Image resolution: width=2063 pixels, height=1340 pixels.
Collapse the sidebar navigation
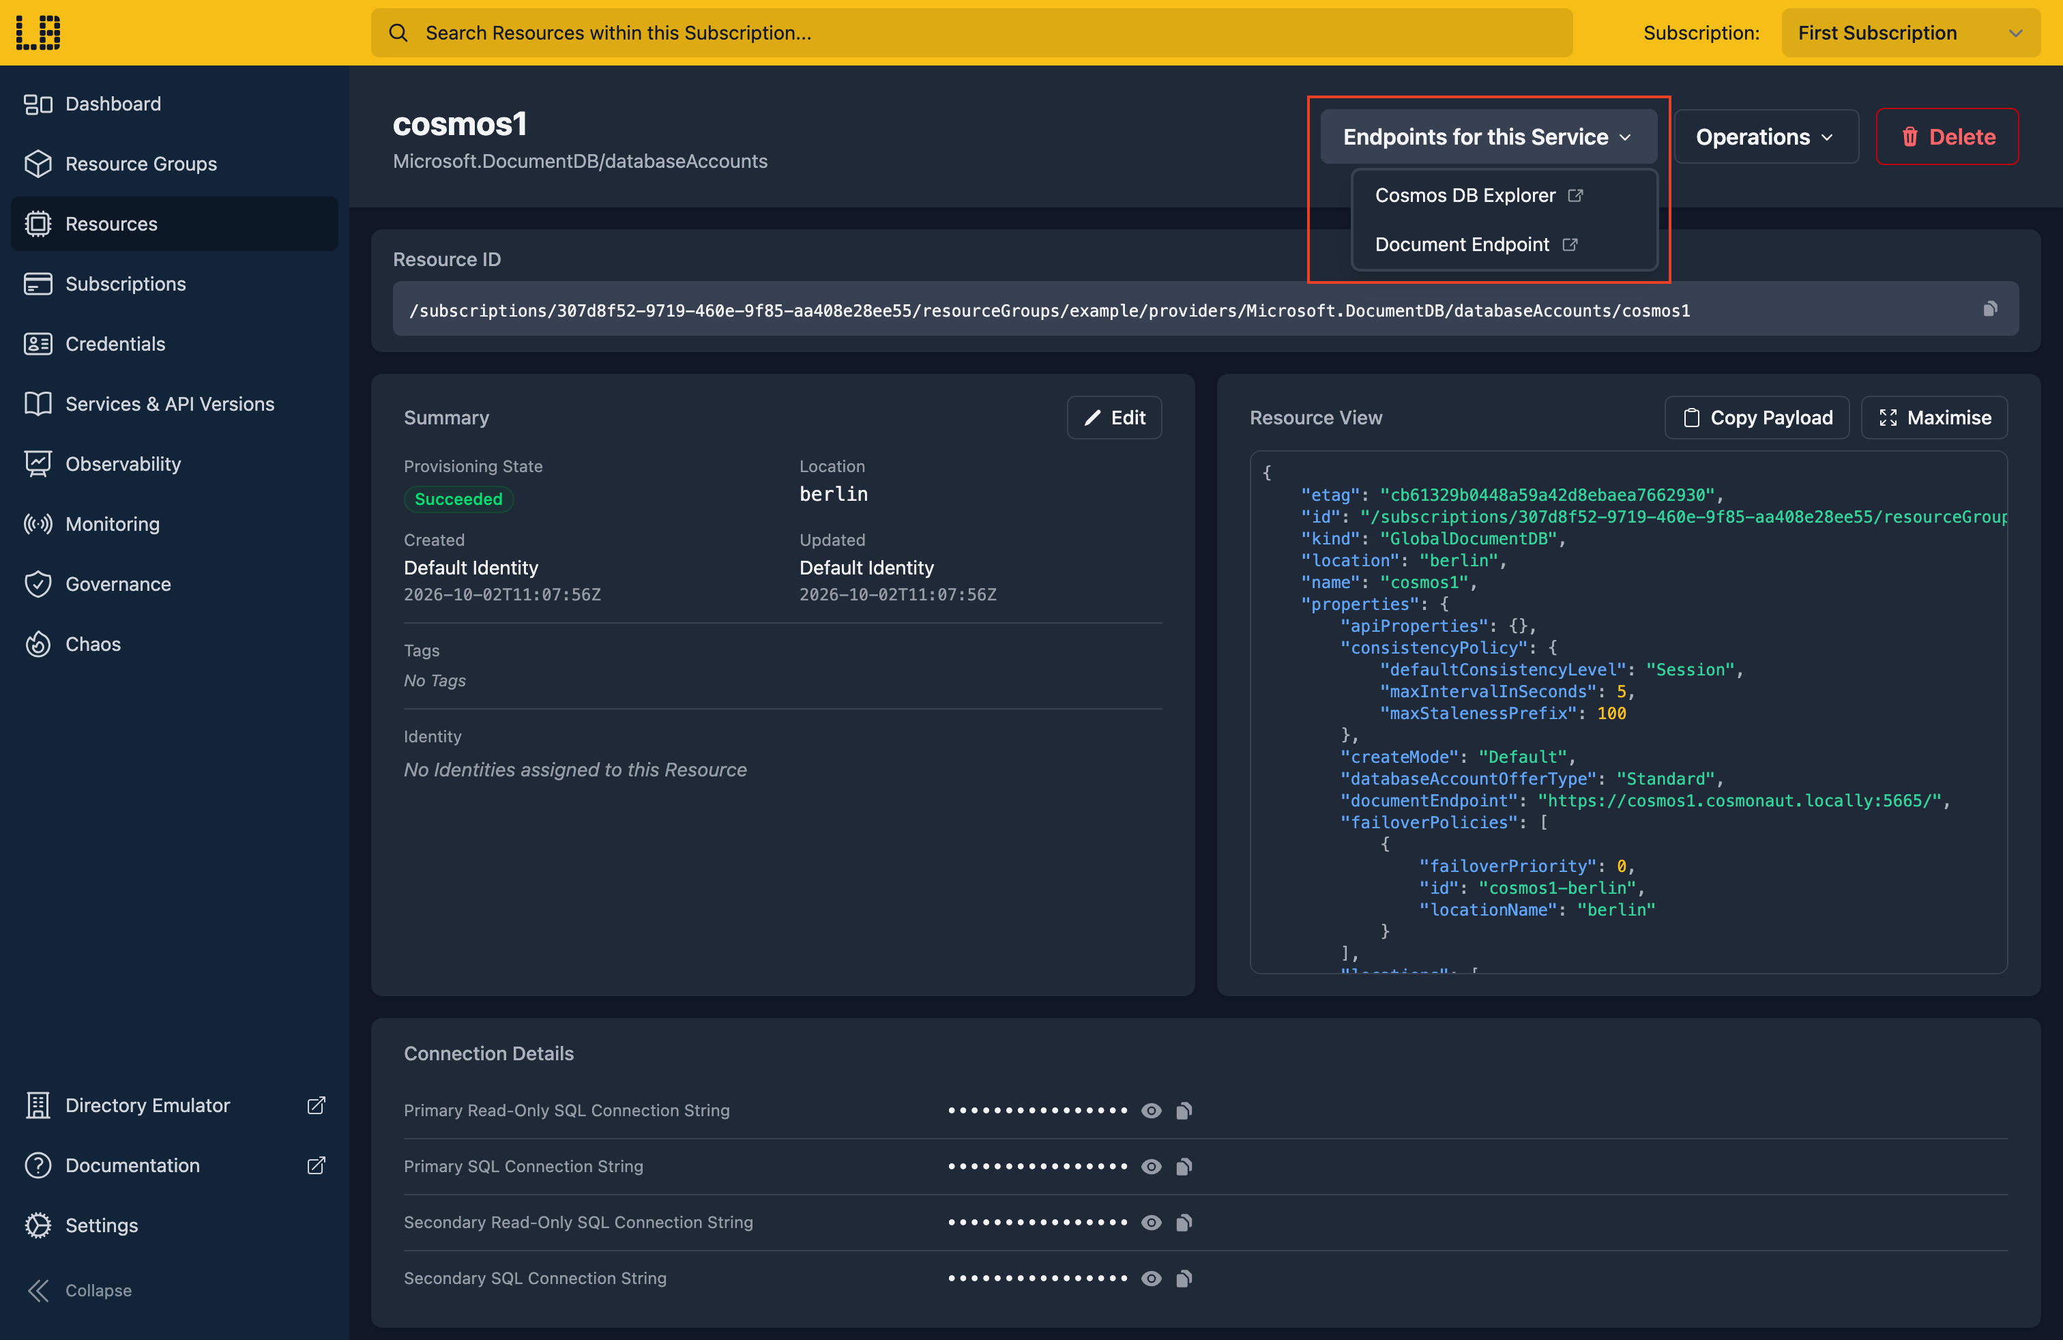[x=80, y=1290]
